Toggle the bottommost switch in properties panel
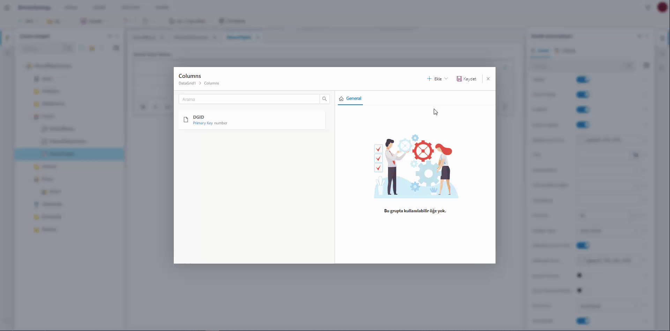 coord(582,321)
